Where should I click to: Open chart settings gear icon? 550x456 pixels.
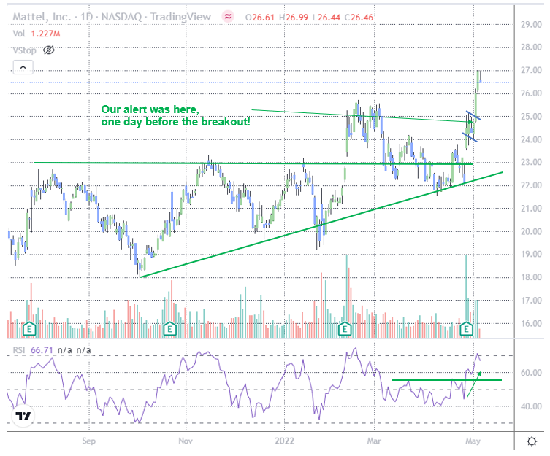pos(532,441)
